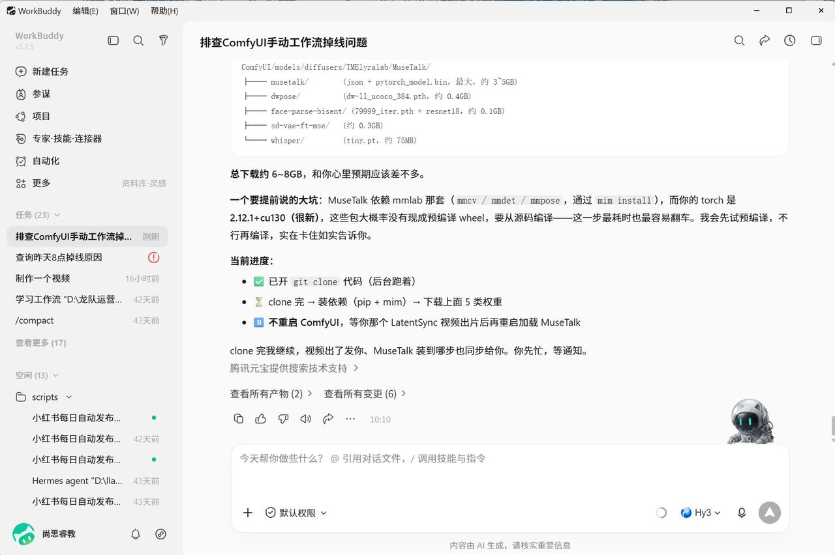835x555 pixels.
Task: Open the 编辑(E) menu
Action: 85,10
